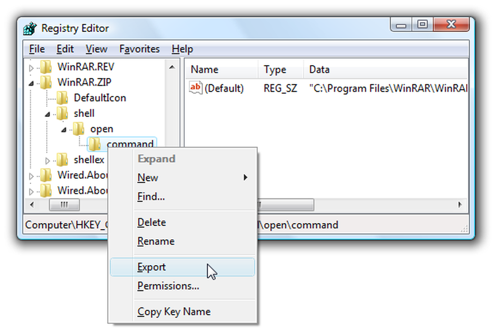Image resolution: width=493 pixels, height=334 pixels.
Task: Minimize the Registry Editor window
Action: [x=401, y=25]
